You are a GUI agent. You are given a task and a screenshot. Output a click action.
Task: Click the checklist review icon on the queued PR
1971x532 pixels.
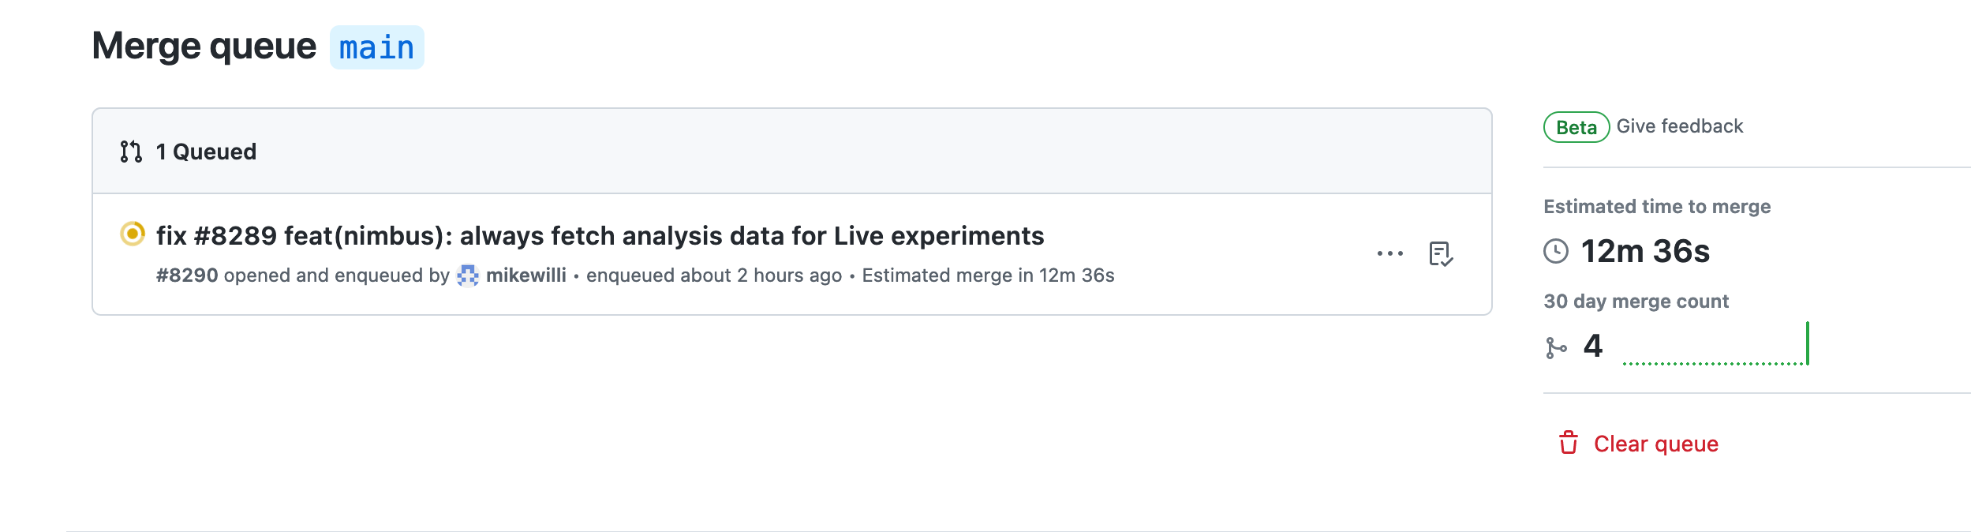(x=1442, y=253)
